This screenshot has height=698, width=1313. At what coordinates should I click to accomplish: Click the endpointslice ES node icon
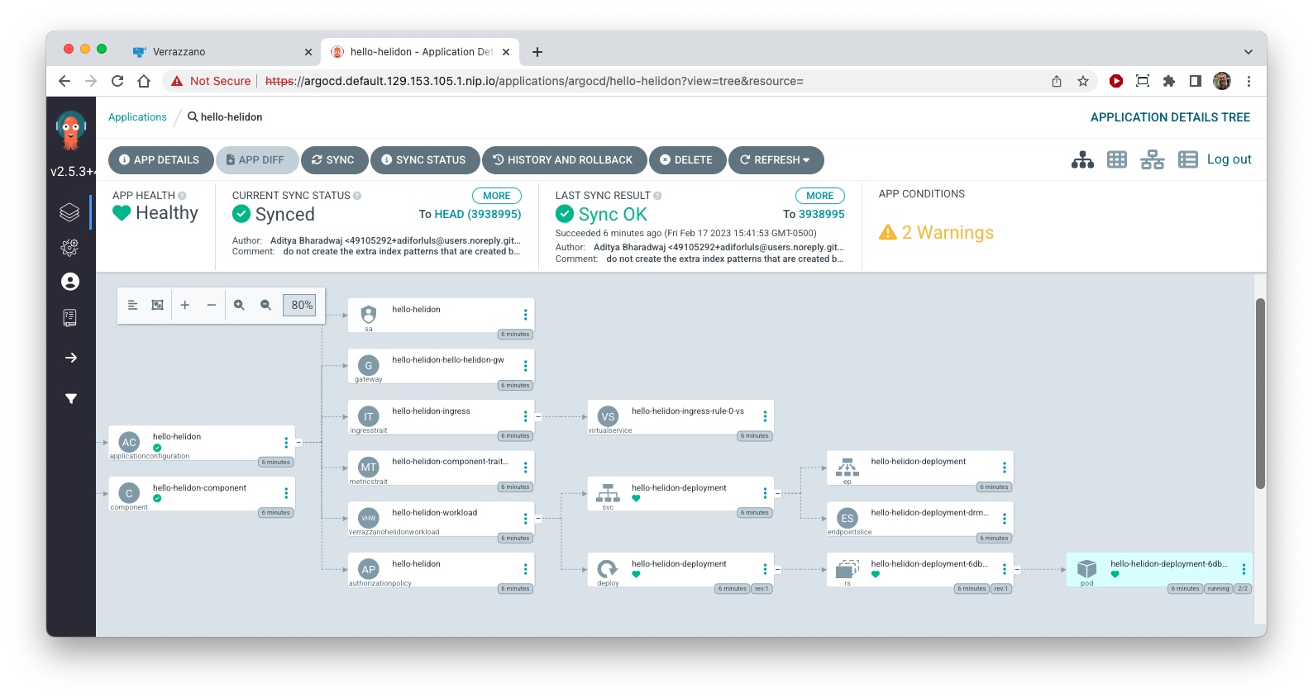pos(847,518)
